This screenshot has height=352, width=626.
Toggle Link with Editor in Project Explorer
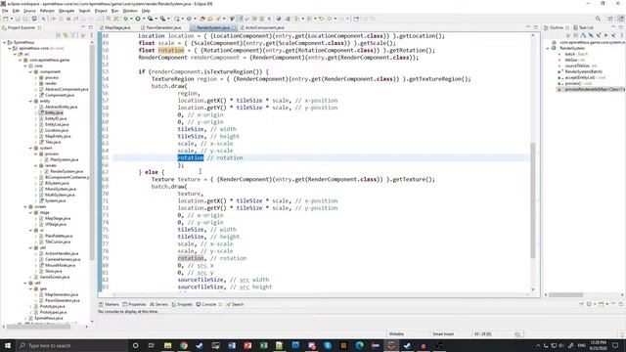coord(66,35)
